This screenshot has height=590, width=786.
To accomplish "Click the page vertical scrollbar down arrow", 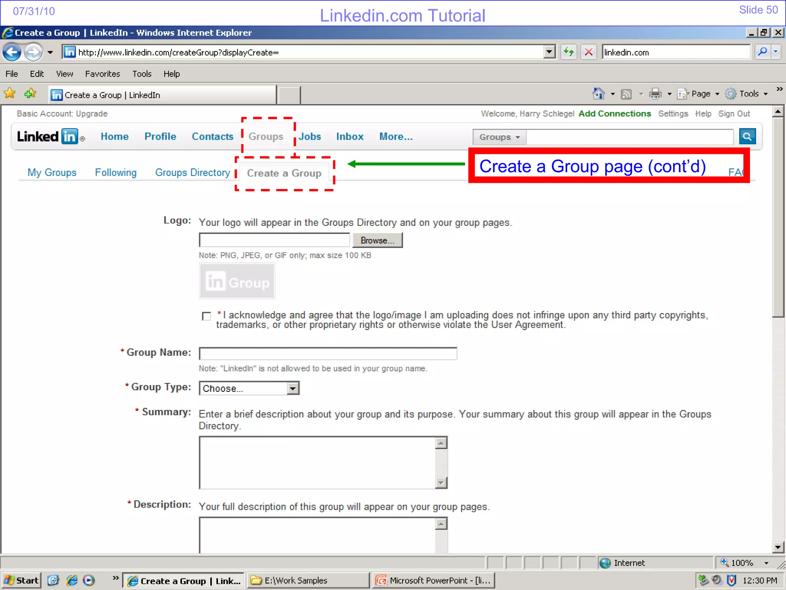I will click(778, 547).
